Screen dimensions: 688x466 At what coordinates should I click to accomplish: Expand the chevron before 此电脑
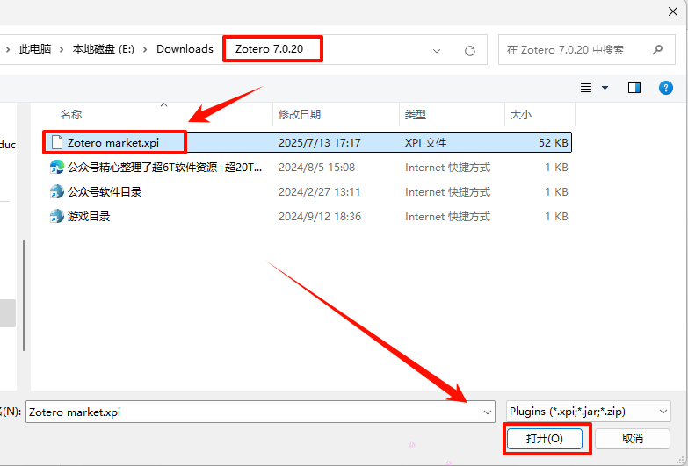[x=7, y=49]
